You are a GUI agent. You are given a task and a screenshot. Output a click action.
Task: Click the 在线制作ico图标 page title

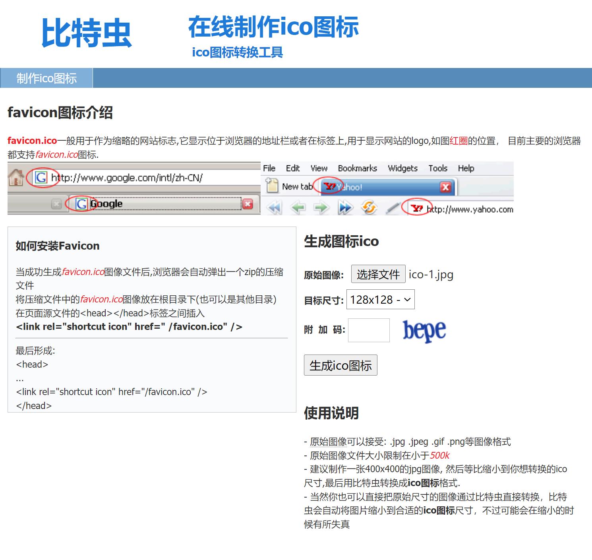(273, 27)
